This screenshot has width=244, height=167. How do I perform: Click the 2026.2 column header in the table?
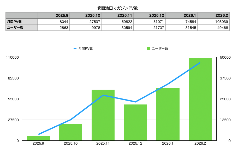[213, 15]
